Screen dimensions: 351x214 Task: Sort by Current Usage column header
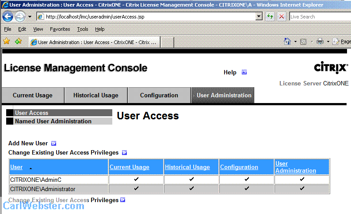130,167
